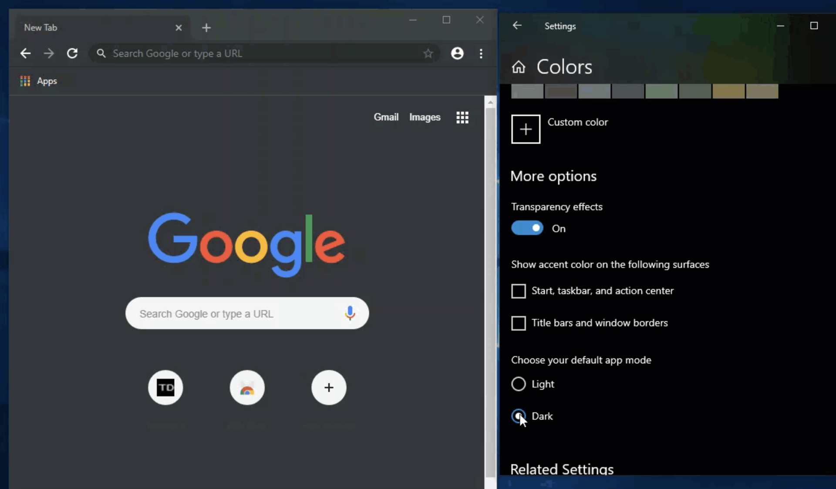Pick the fourth dark gray swatch
This screenshot has height=489, width=836.
point(628,91)
